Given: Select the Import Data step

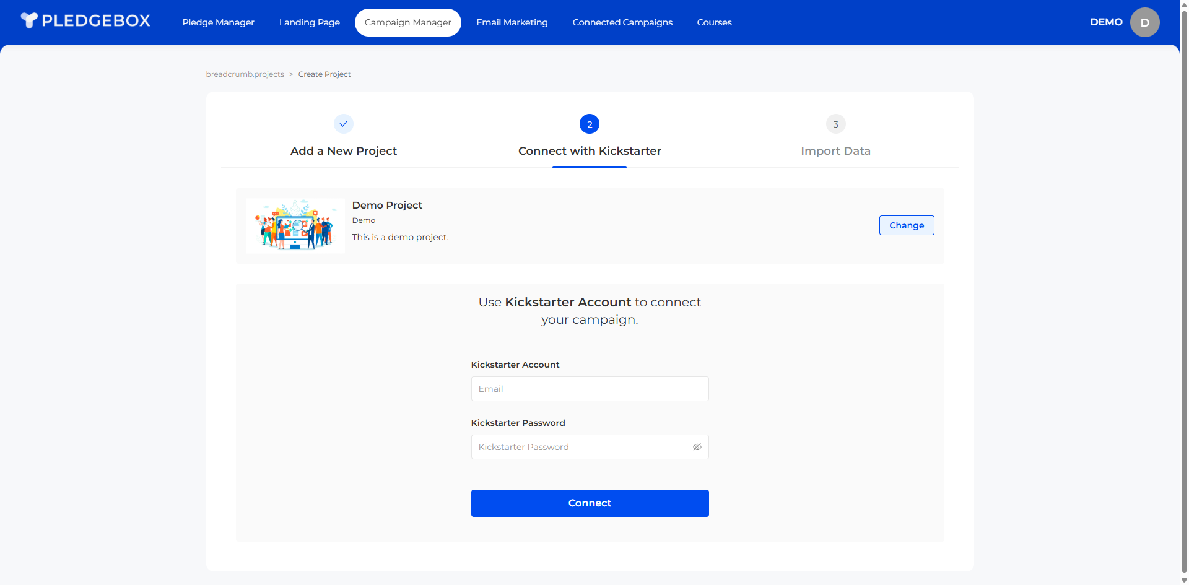Looking at the screenshot, I should [835, 151].
